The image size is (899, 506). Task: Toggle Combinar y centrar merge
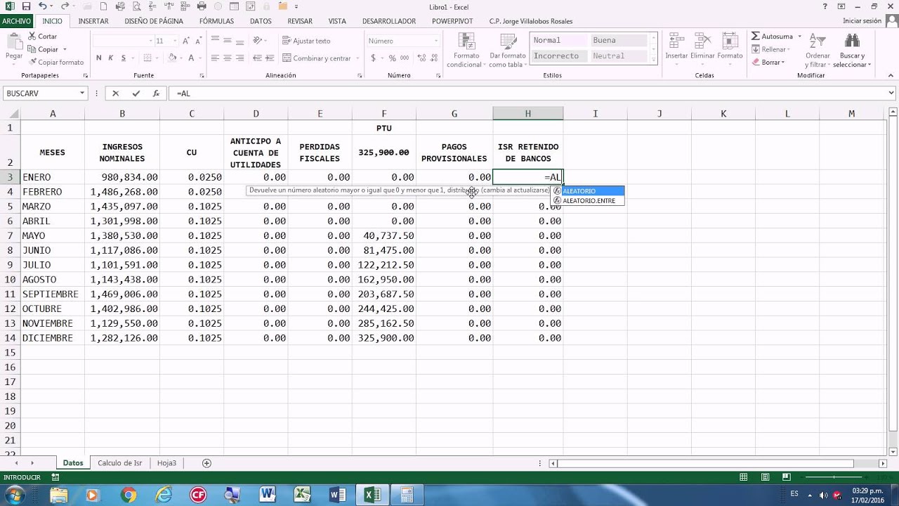coord(317,58)
